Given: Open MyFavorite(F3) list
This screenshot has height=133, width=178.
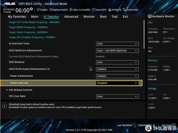Looking at the screenshot, I should pos(59,10).
